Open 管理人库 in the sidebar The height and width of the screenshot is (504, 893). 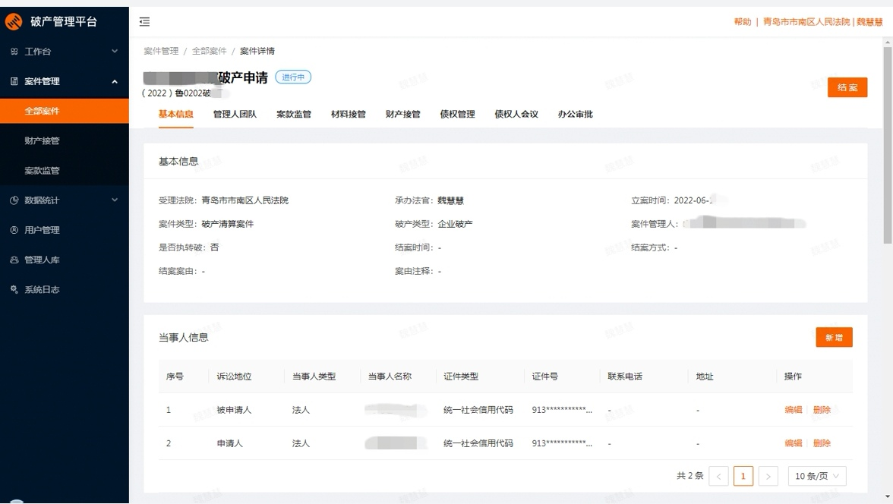point(42,260)
